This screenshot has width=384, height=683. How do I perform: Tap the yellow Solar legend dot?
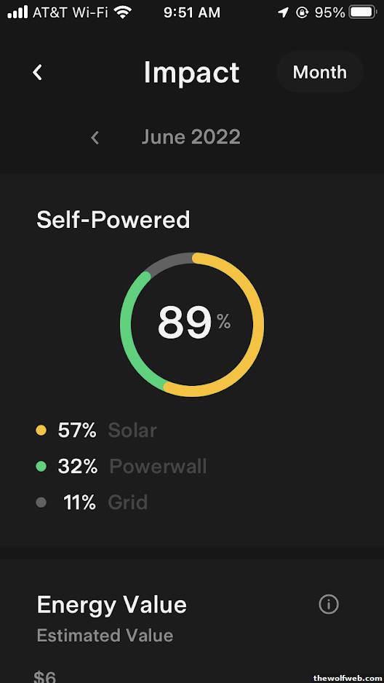pos(41,431)
